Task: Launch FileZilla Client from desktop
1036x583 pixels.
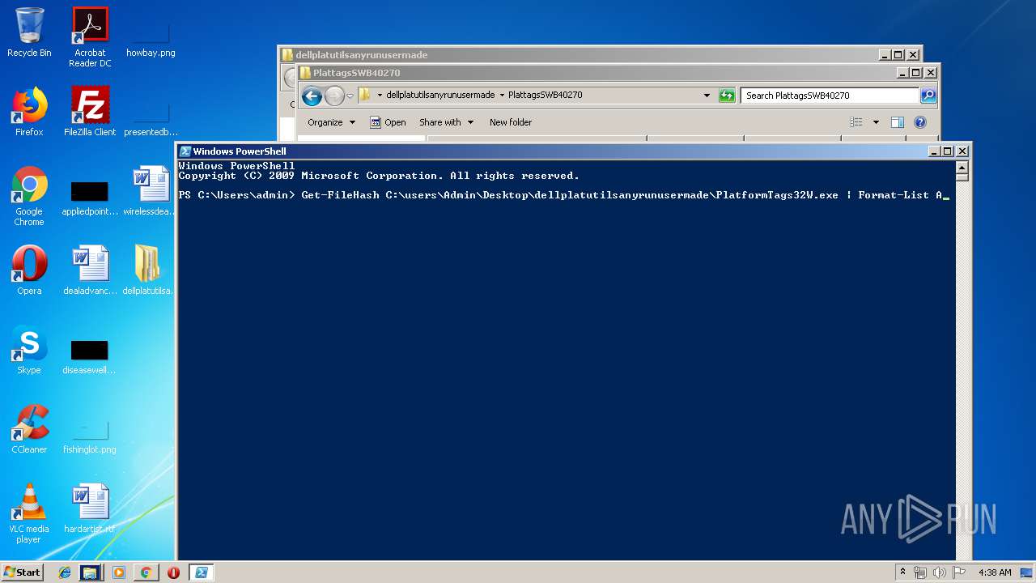Action: (x=90, y=112)
